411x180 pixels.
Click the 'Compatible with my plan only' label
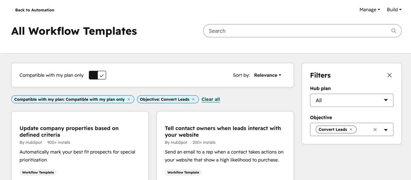click(x=51, y=75)
